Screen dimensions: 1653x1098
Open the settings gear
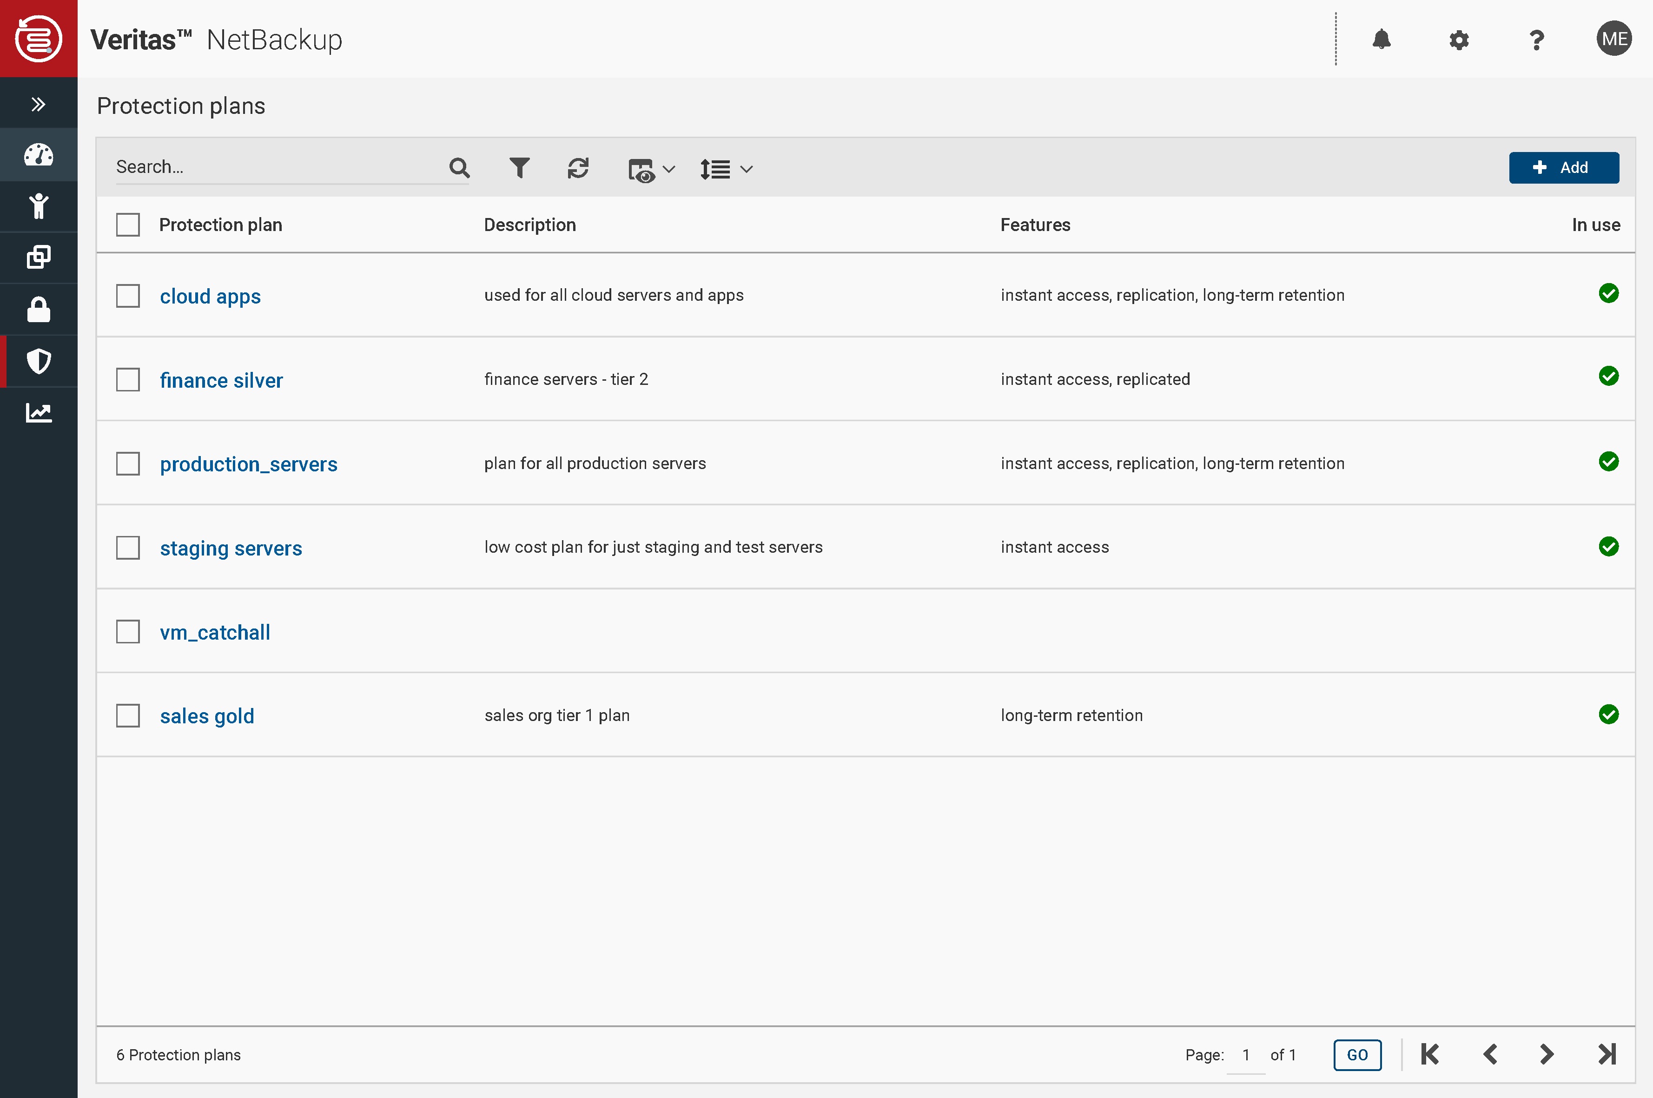pos(1458,40)
